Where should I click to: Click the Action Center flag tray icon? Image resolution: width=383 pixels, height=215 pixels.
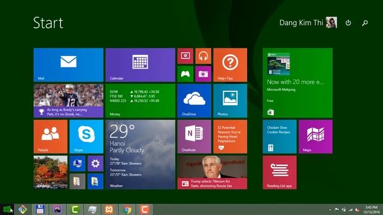coord(337,210)
